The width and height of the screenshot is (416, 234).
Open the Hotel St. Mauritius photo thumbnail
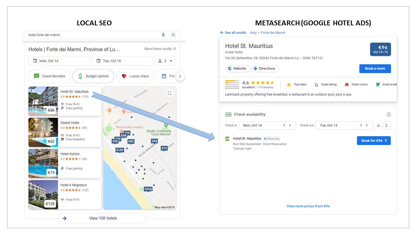point(43,101)
